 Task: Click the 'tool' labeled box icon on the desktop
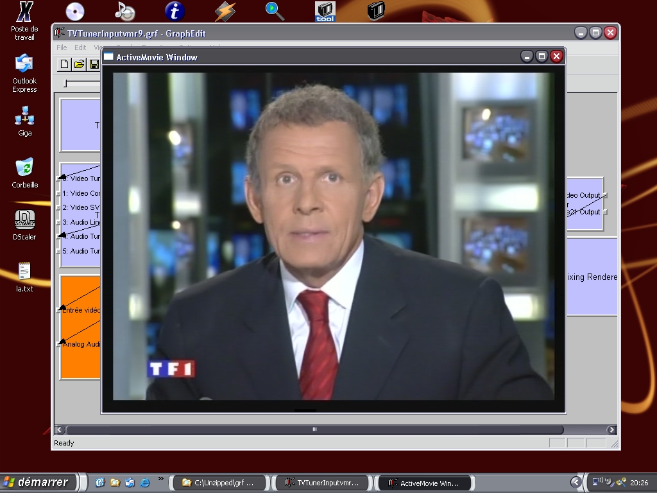pyautogui.click(x=325, y=12)
